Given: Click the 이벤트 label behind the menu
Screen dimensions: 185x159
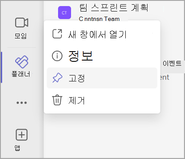Looking at the screenshot, I should [172, 64].
